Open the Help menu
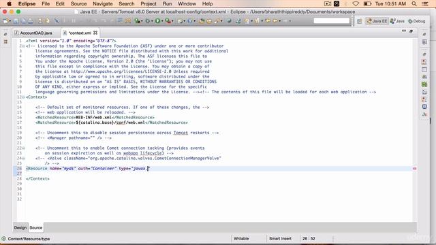The image size is (436, 245). coord(207,4)
